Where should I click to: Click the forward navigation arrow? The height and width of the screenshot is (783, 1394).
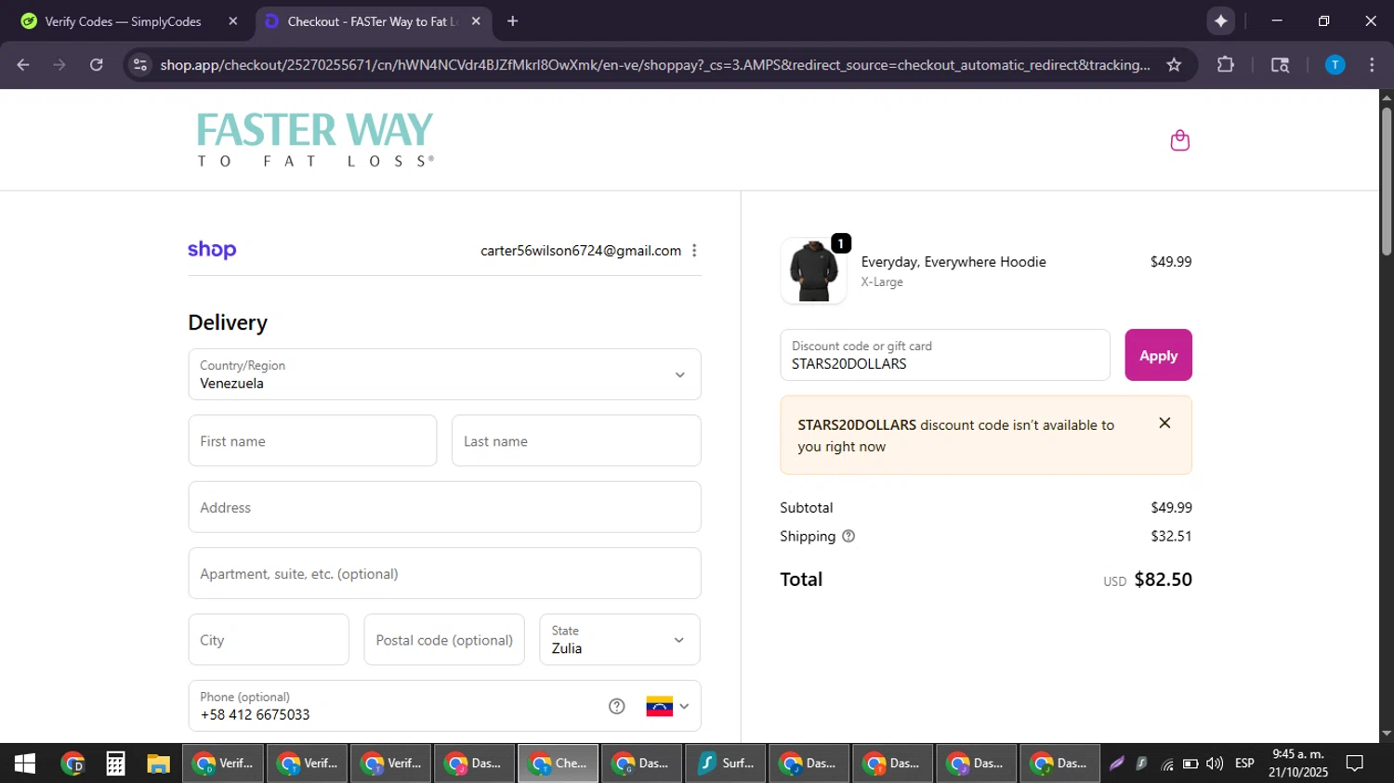[x=59, y=65]
